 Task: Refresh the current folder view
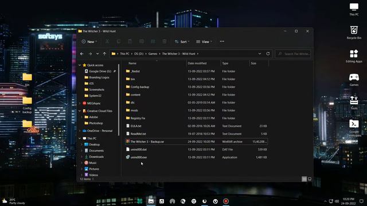click(x=268, y=54)
